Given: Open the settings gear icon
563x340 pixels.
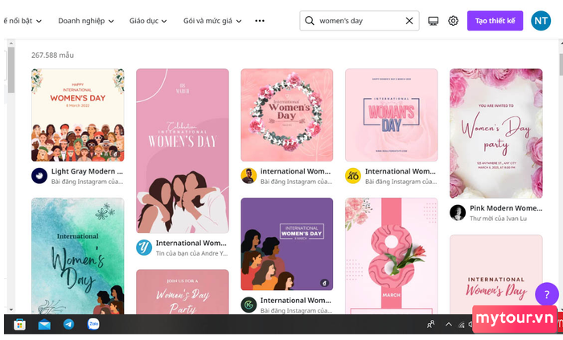Looking at the screenshot, I should pos(454,21).
